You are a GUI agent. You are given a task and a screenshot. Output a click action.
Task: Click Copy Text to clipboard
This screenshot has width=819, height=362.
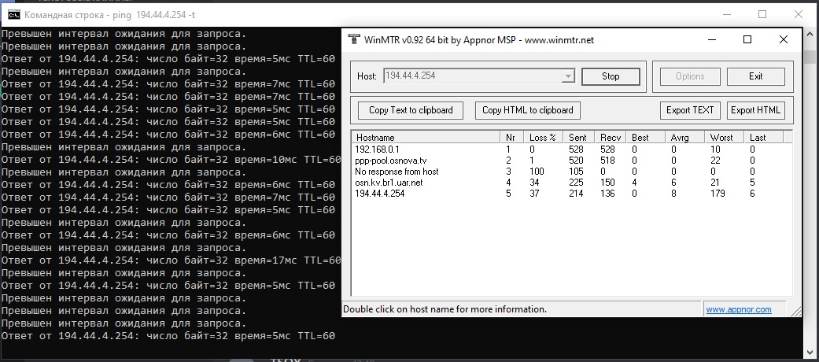[411, 110]
